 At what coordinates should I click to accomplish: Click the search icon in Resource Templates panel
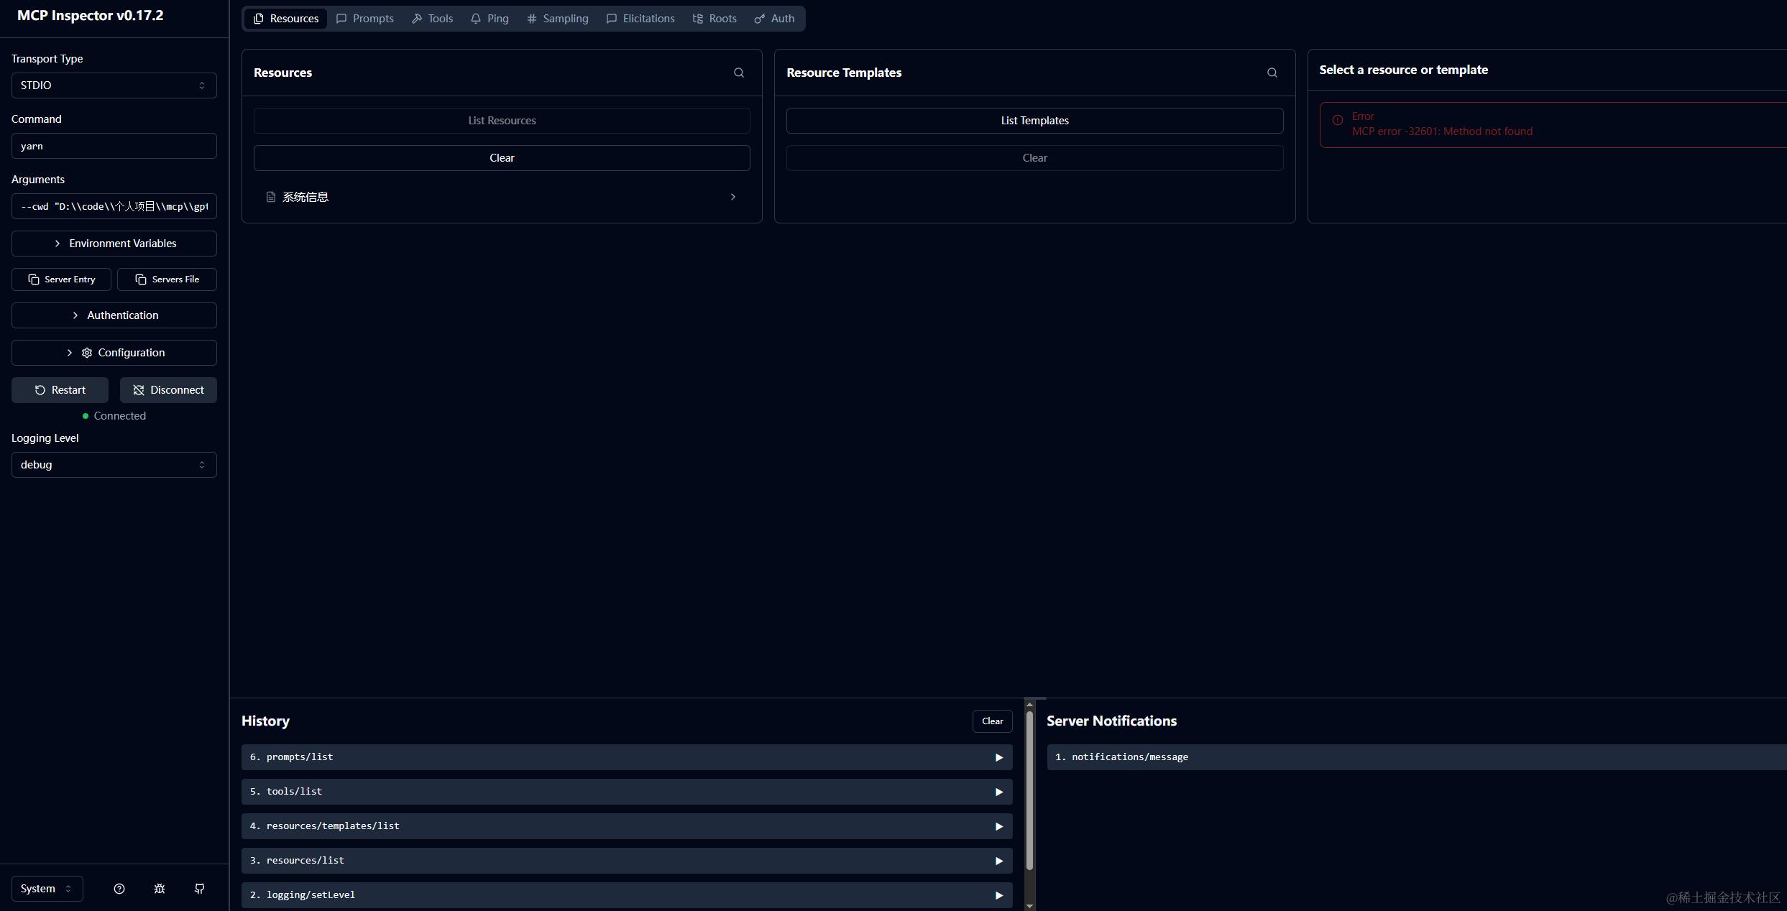point(1272,73)
